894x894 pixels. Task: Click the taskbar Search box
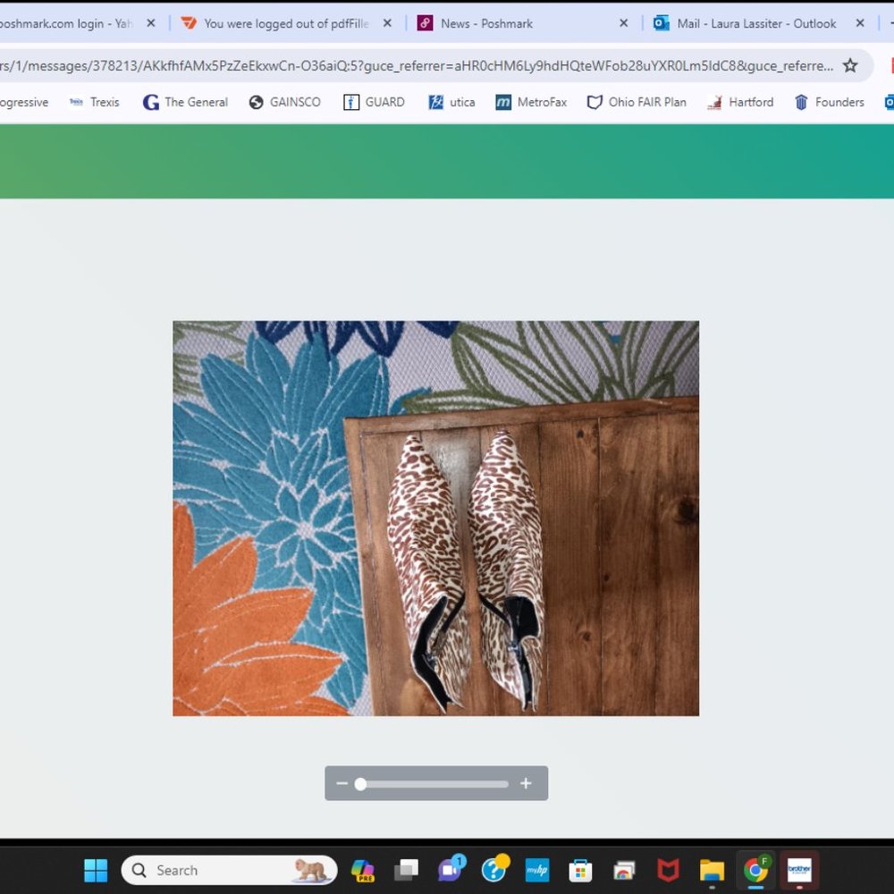[x=215, y=870]
